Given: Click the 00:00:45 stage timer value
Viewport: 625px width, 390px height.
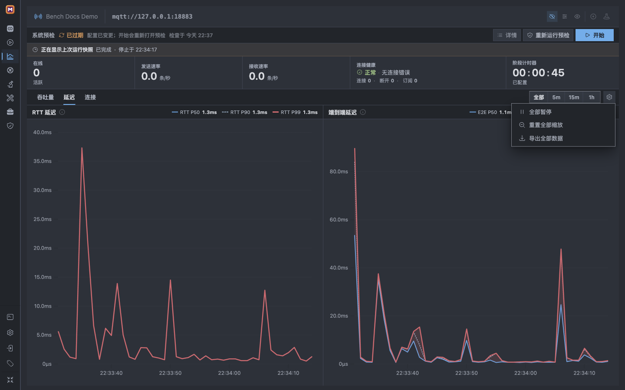Looking at the screenshot, I should coord(539,73).
